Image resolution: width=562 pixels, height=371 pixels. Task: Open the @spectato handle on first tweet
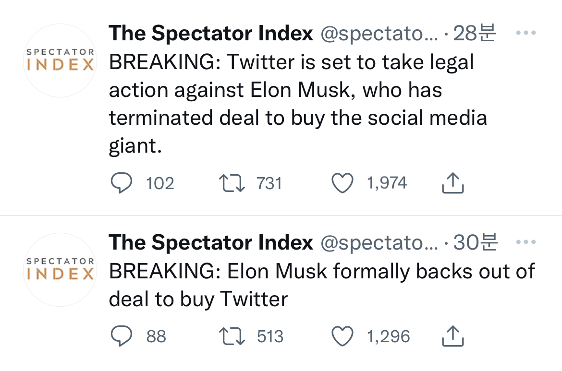379,34
